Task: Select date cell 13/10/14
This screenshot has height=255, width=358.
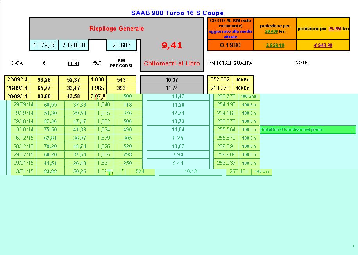Action: pyautogui.click(x=23, y=129)
